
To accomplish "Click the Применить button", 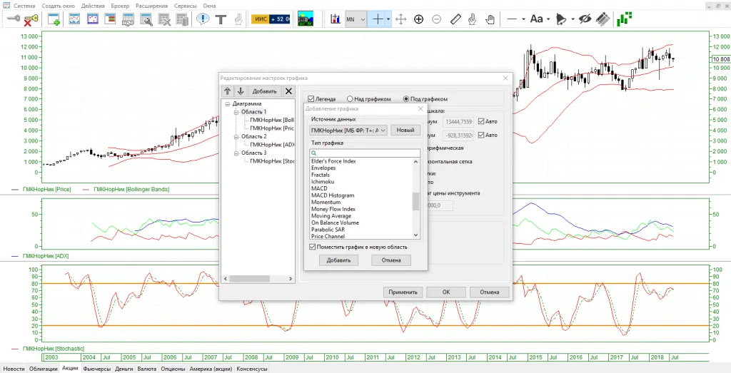I will click(403, 292).
